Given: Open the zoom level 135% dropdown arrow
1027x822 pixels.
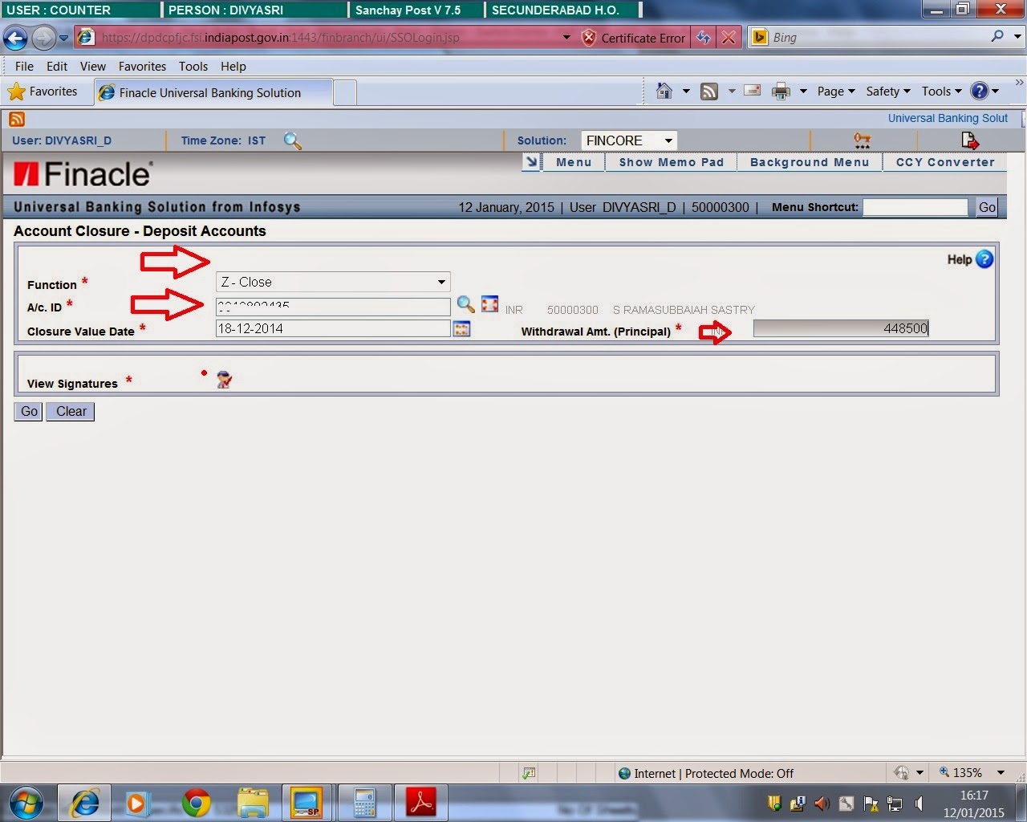Looking at the screenshot, I should pyautogui.click(x=1001, y=773).
